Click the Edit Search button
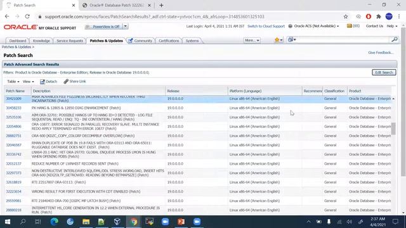Screen dimensions: 406x228 [384, 72]
